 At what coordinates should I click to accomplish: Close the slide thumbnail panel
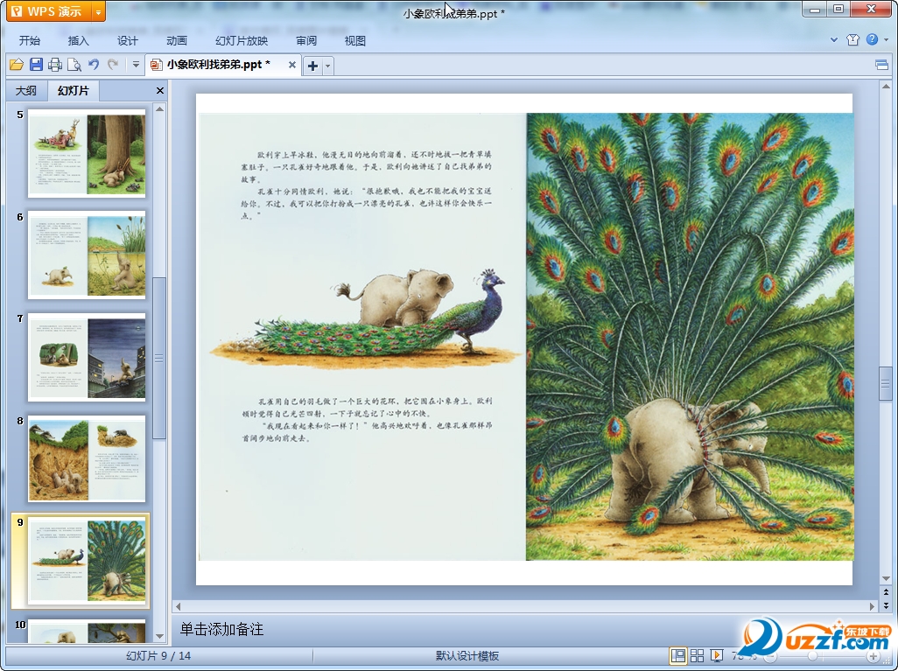click(160, 90)
